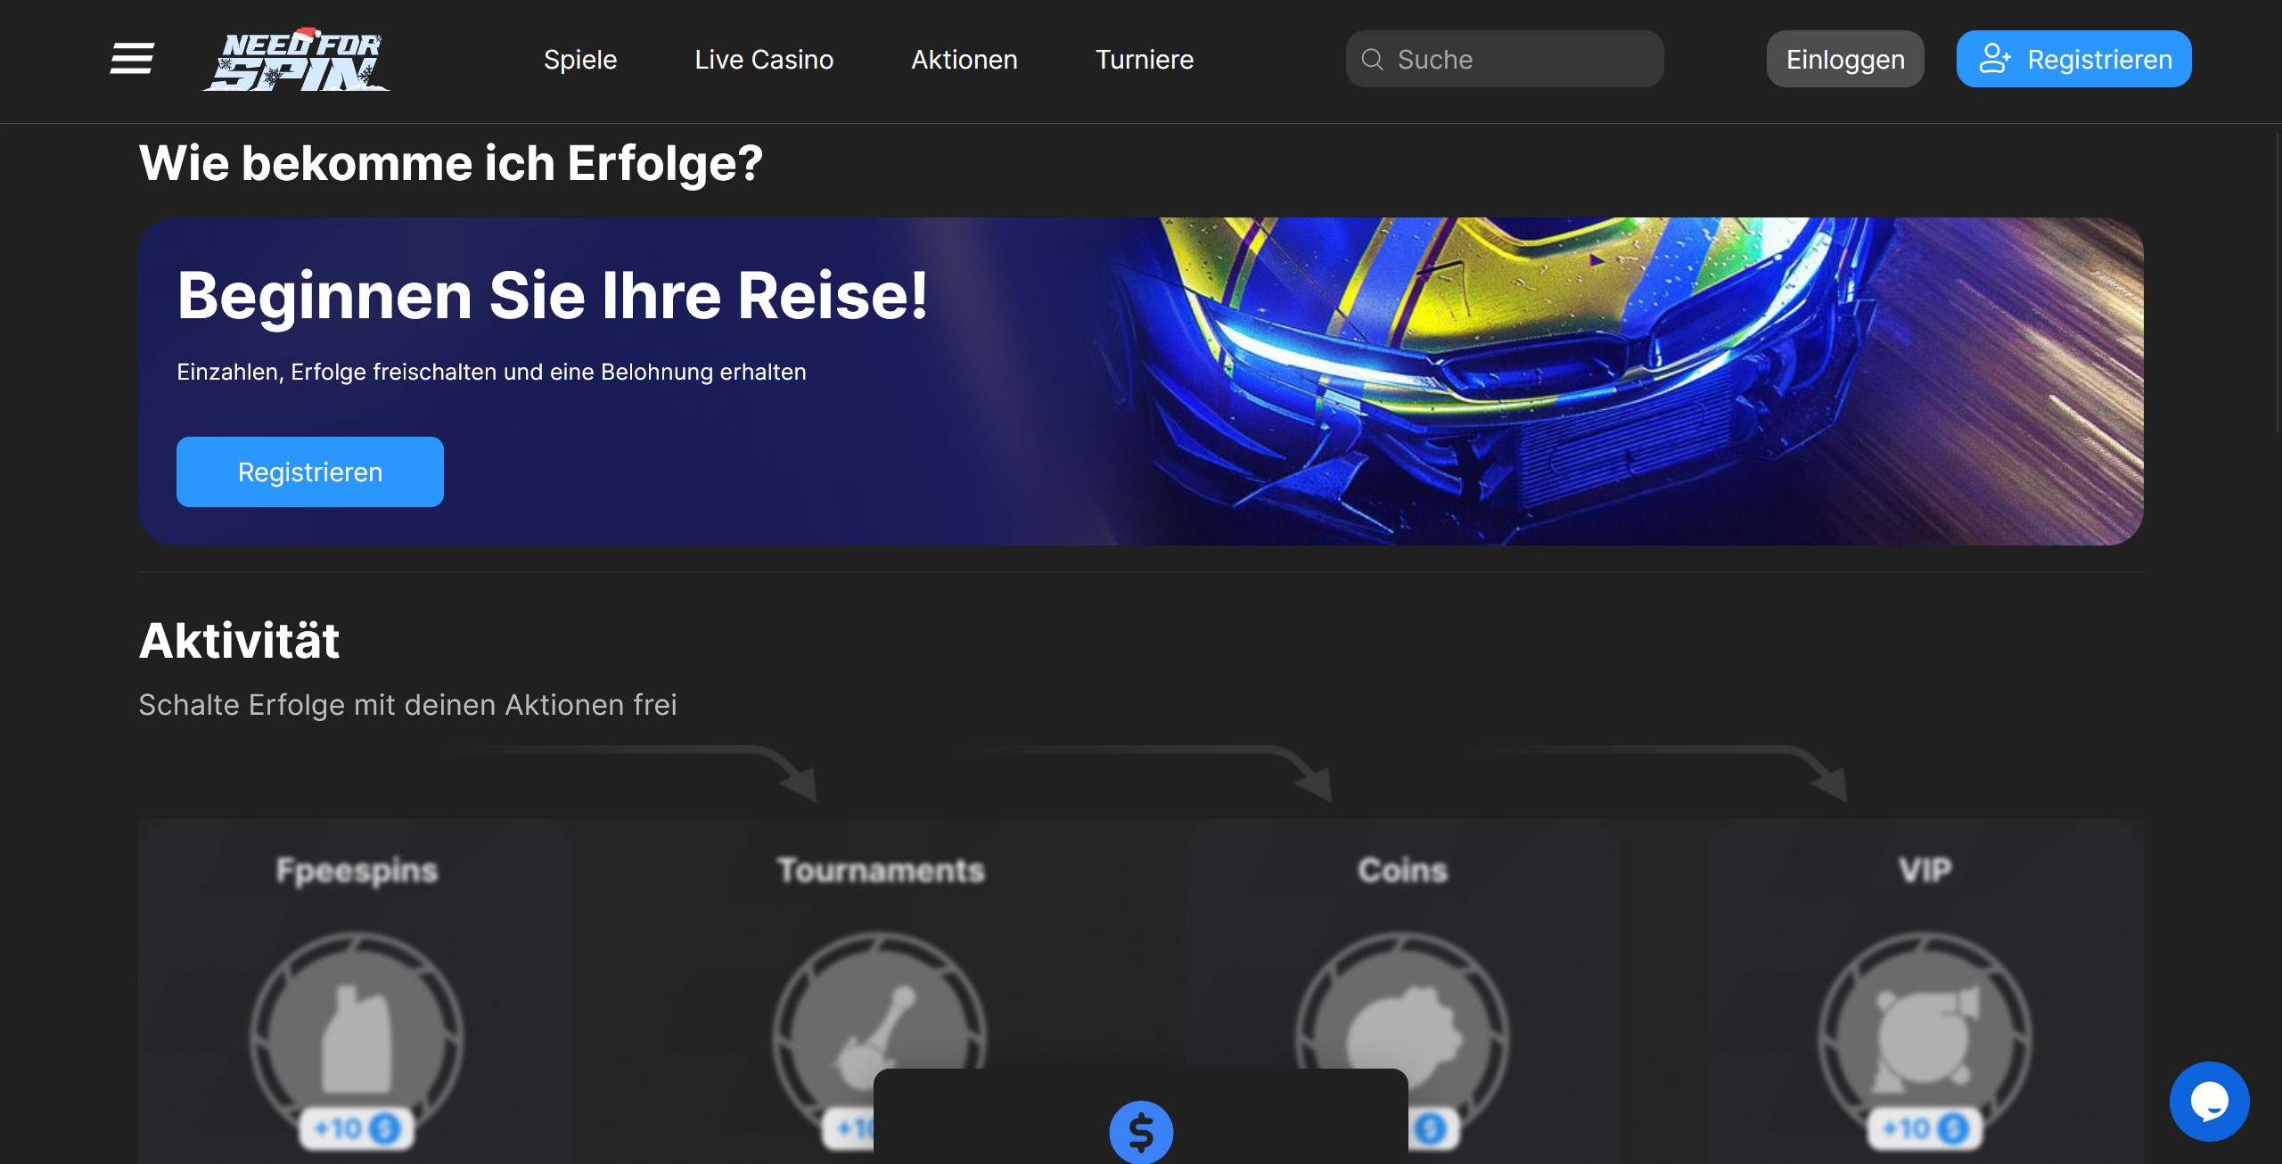Image resolution: width=2282 pixels, height=1164 pixels.
Task: Click the VIP card title
Action: tap(1925, 870)
